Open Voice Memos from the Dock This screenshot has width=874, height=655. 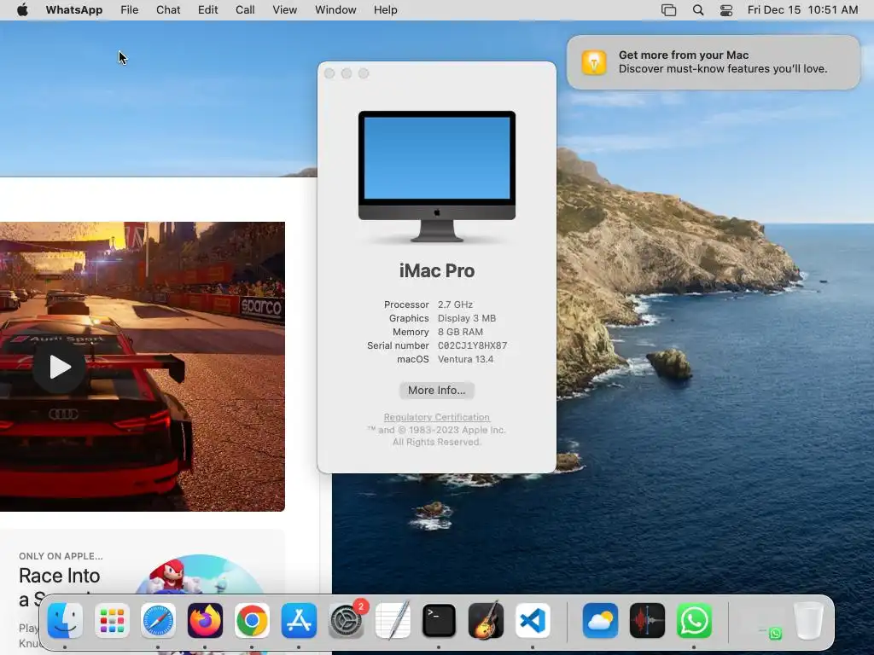tap(647, 620)
